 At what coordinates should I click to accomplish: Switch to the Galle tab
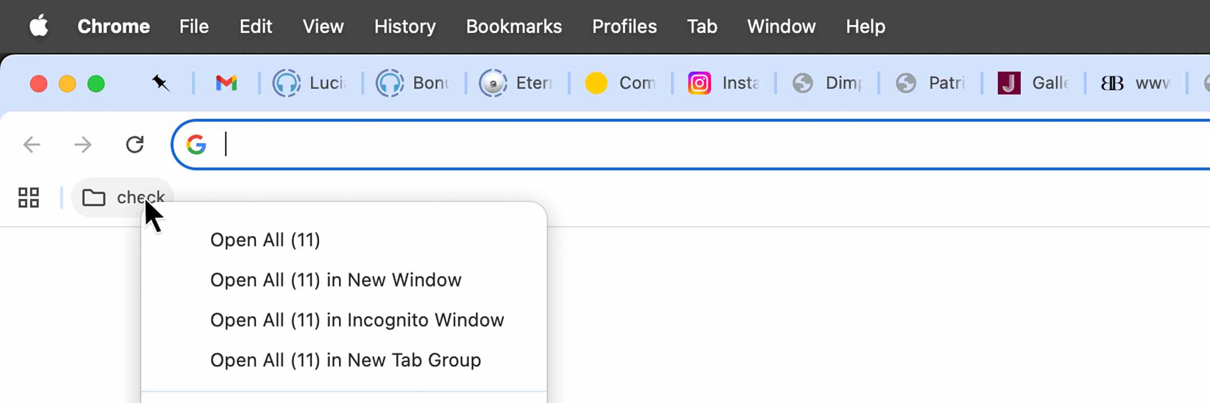pyautogui.click(x=1034, y=83)
